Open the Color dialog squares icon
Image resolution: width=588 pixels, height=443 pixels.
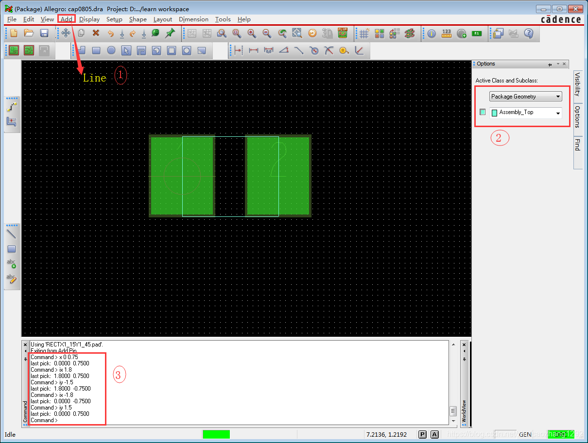(380, 33)
